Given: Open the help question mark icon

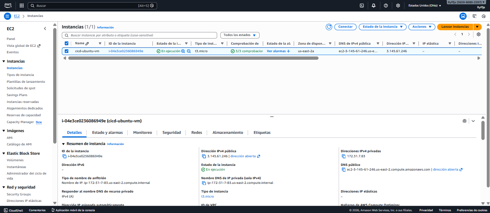Looking at the screenshot, I should pyautogui.click(x=386, y=5).
